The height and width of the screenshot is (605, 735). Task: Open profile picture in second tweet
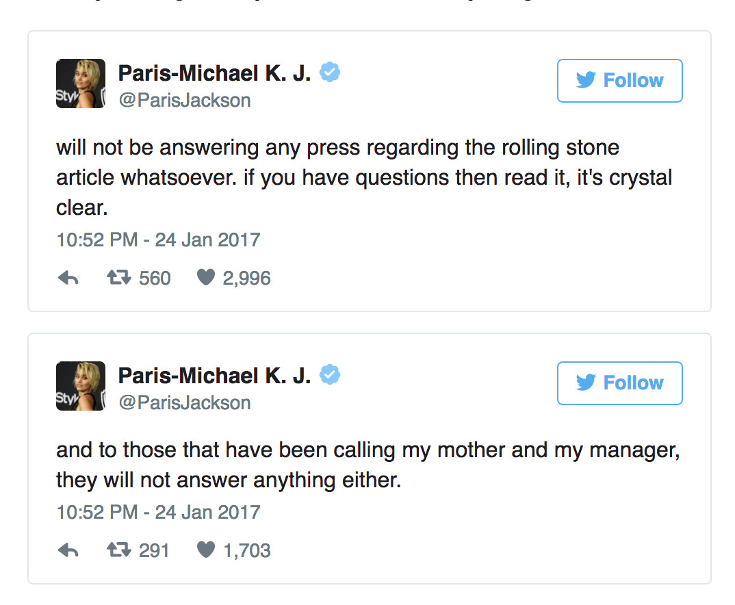81,386
